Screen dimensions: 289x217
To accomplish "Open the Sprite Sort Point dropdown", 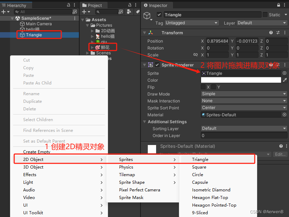I will tap(244, 108).
